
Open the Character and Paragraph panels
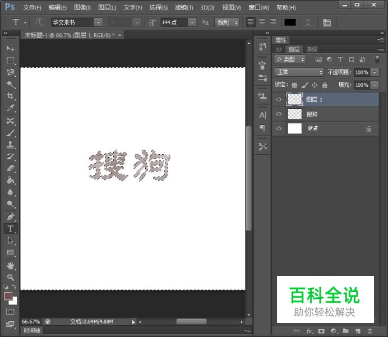pos(327,23)
